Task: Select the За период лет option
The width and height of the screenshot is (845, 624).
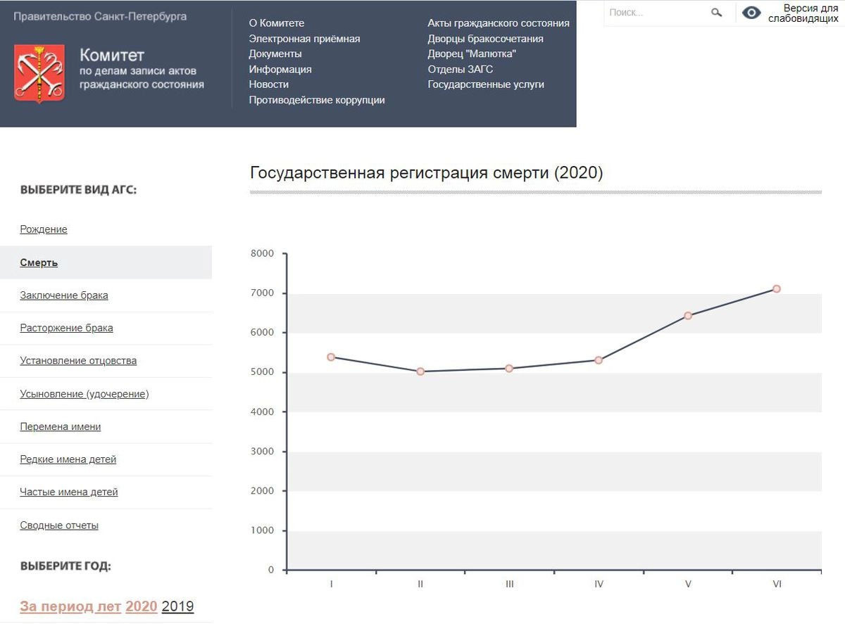Action: pyautogui.click(x=70, y=606)
